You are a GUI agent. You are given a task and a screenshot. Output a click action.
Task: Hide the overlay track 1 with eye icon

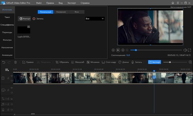pos(11,88)
